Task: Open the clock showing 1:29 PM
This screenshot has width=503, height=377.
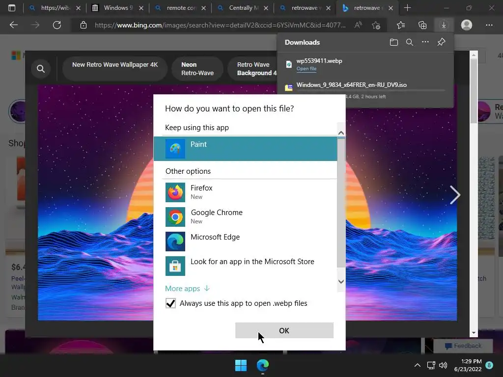Action: click(468, 365)
